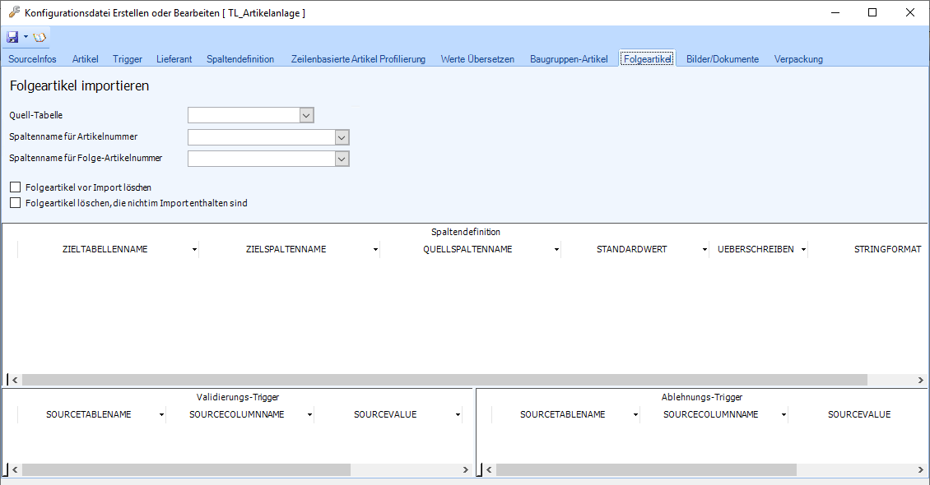Open Spaltenname für Artikelnummer combo box

tap(342, 137)
